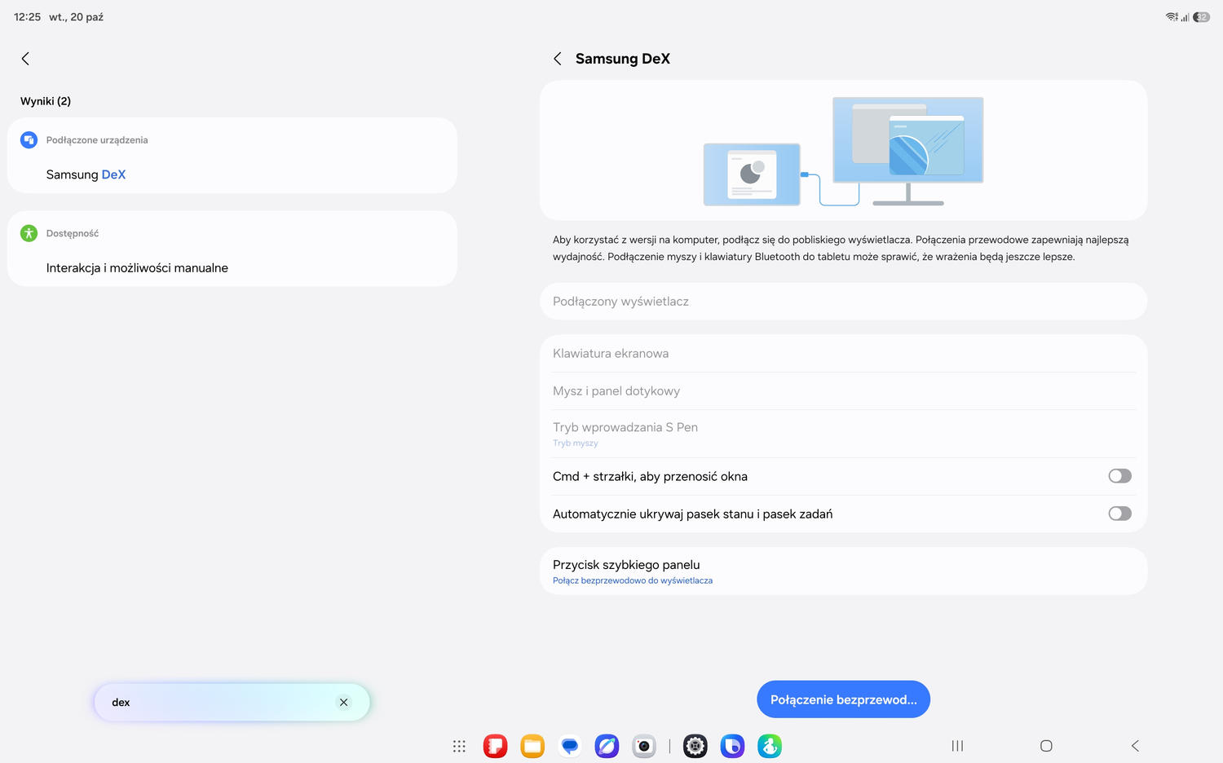
Task: Click the Dostępność accessibility icon
Action: point(29,233)
